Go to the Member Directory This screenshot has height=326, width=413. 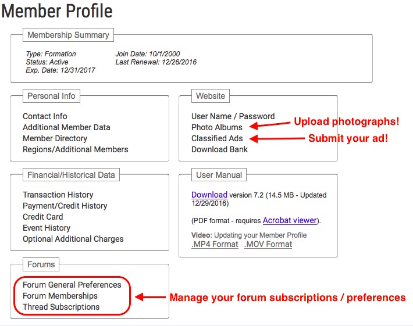click(55, 138)
